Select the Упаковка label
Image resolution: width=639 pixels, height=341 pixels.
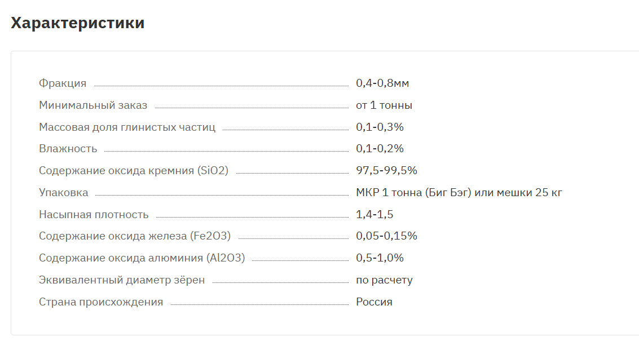63,193
